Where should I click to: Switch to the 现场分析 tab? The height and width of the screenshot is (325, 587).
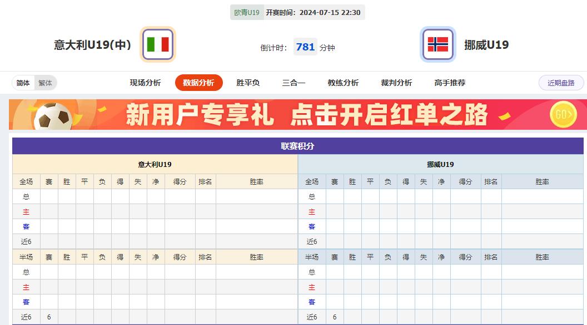[146, 82]
